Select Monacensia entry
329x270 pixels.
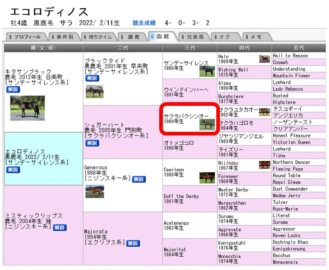[x=299, y=262]
